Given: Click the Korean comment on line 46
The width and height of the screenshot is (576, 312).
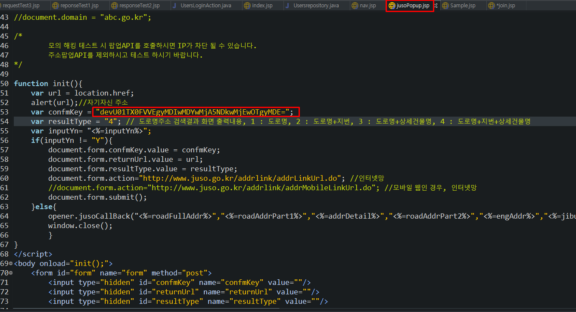Looking at the screenshot, I should pos(153,46).
